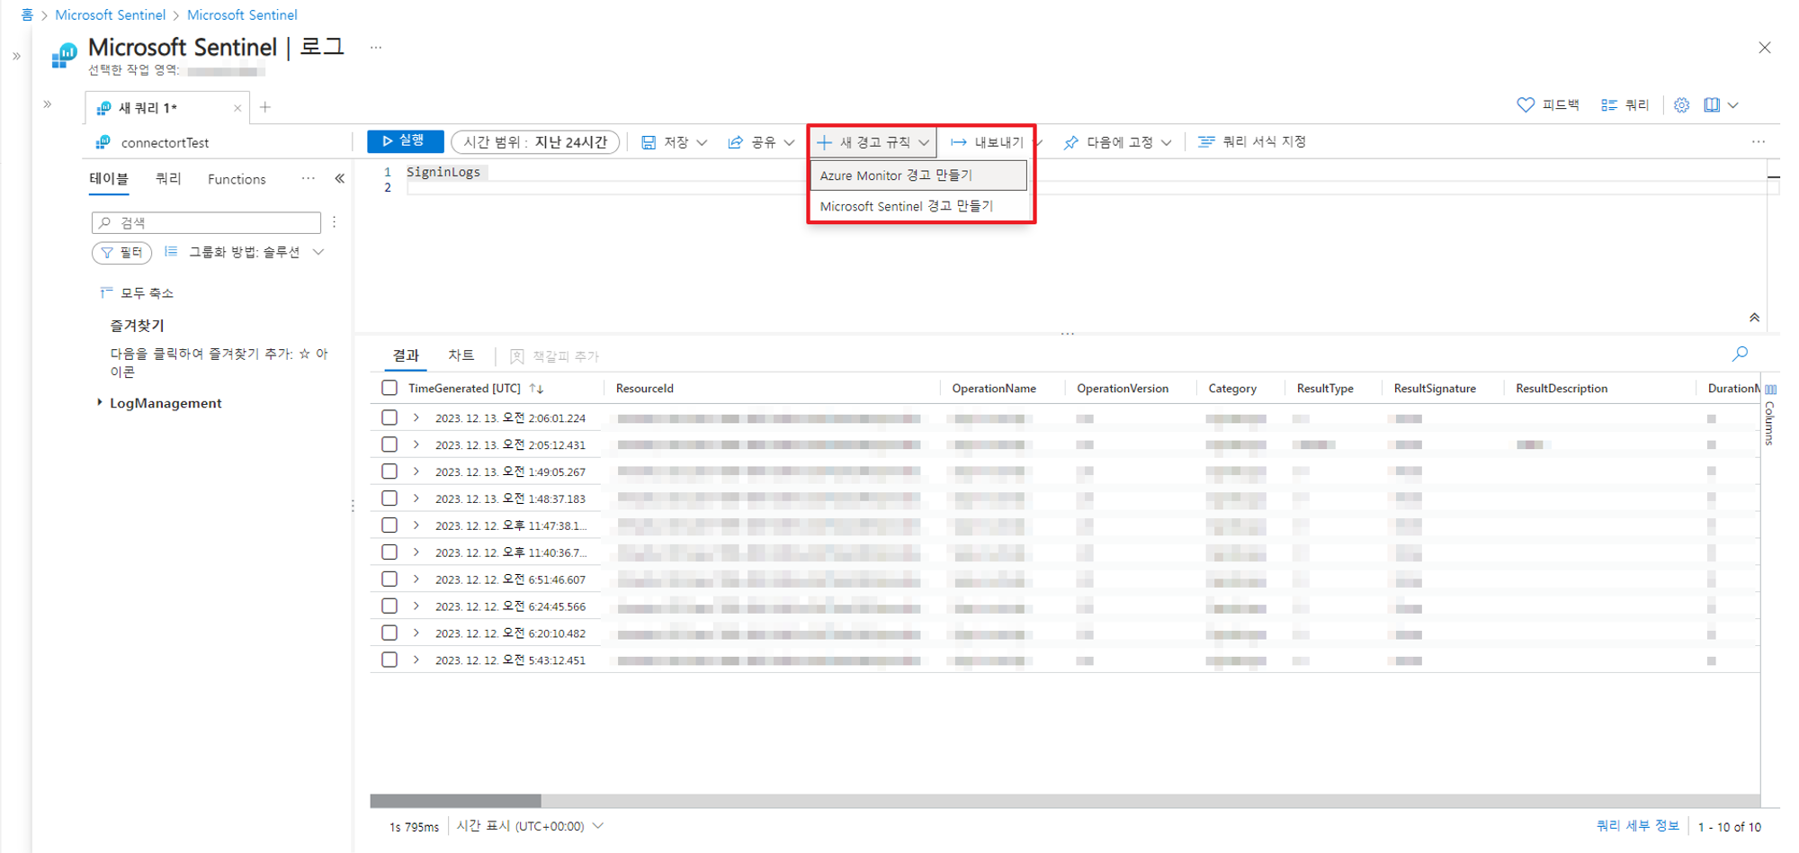Image resolution: width=1799 pixels, height=853 pixels.
Task: Click the 피드백 heart icon
Action: pos(1526,105)
